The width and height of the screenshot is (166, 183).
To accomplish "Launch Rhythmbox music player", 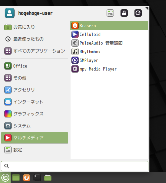I will tap(109, 52).
